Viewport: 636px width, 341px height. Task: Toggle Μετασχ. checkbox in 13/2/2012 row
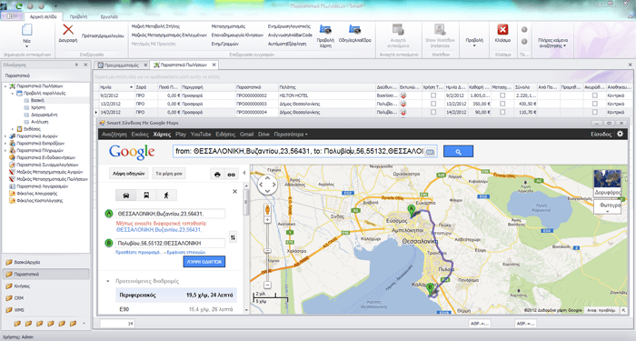pyautogui.click(x=502, y=104)
